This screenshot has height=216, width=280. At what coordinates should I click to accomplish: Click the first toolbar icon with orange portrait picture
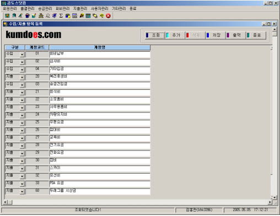tap(7, 16)
